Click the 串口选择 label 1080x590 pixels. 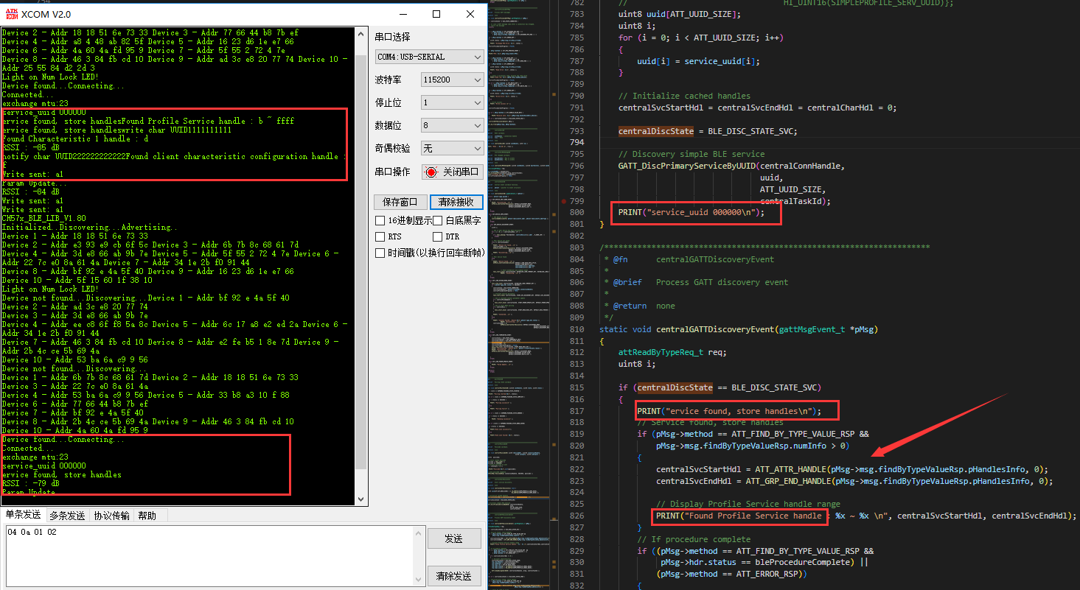pyautogui.click(x=392, y=37)
